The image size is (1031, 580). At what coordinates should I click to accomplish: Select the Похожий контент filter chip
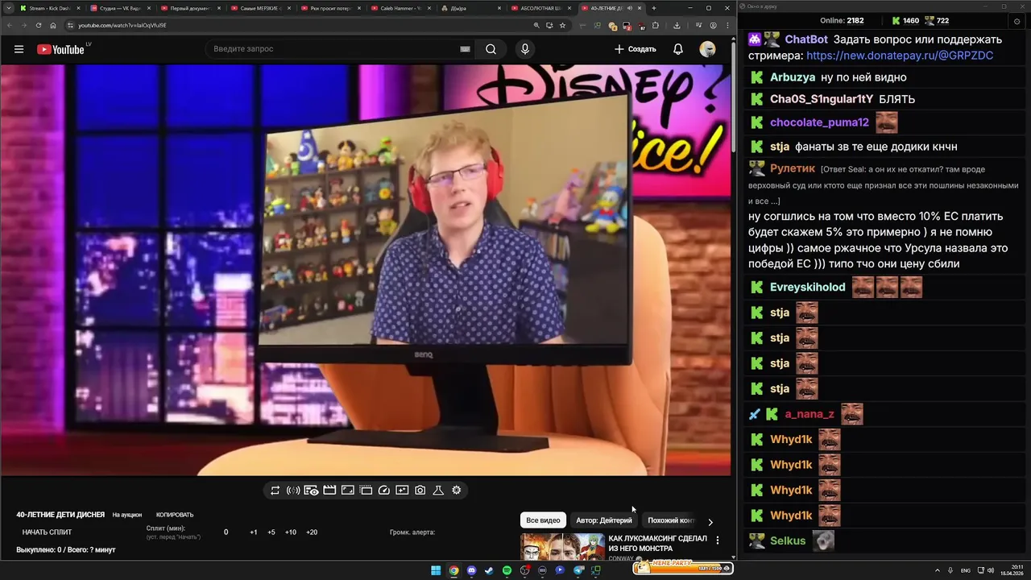coord(670,520)
